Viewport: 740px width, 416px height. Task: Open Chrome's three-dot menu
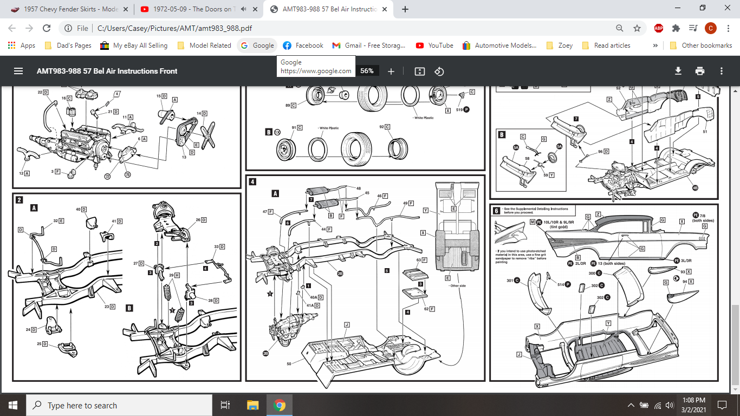pyautogui.click(x=728, y=28)
